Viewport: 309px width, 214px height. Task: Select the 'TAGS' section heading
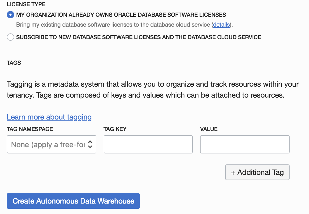pos(14,63)
